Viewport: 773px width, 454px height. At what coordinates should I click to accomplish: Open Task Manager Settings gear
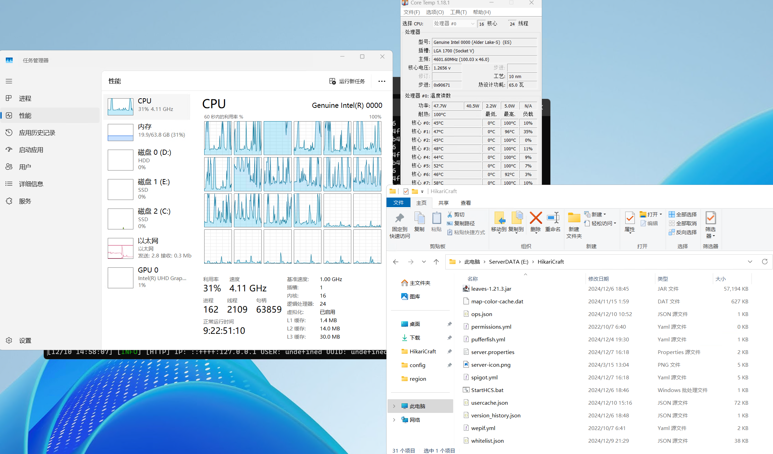[x=9, y=340]
